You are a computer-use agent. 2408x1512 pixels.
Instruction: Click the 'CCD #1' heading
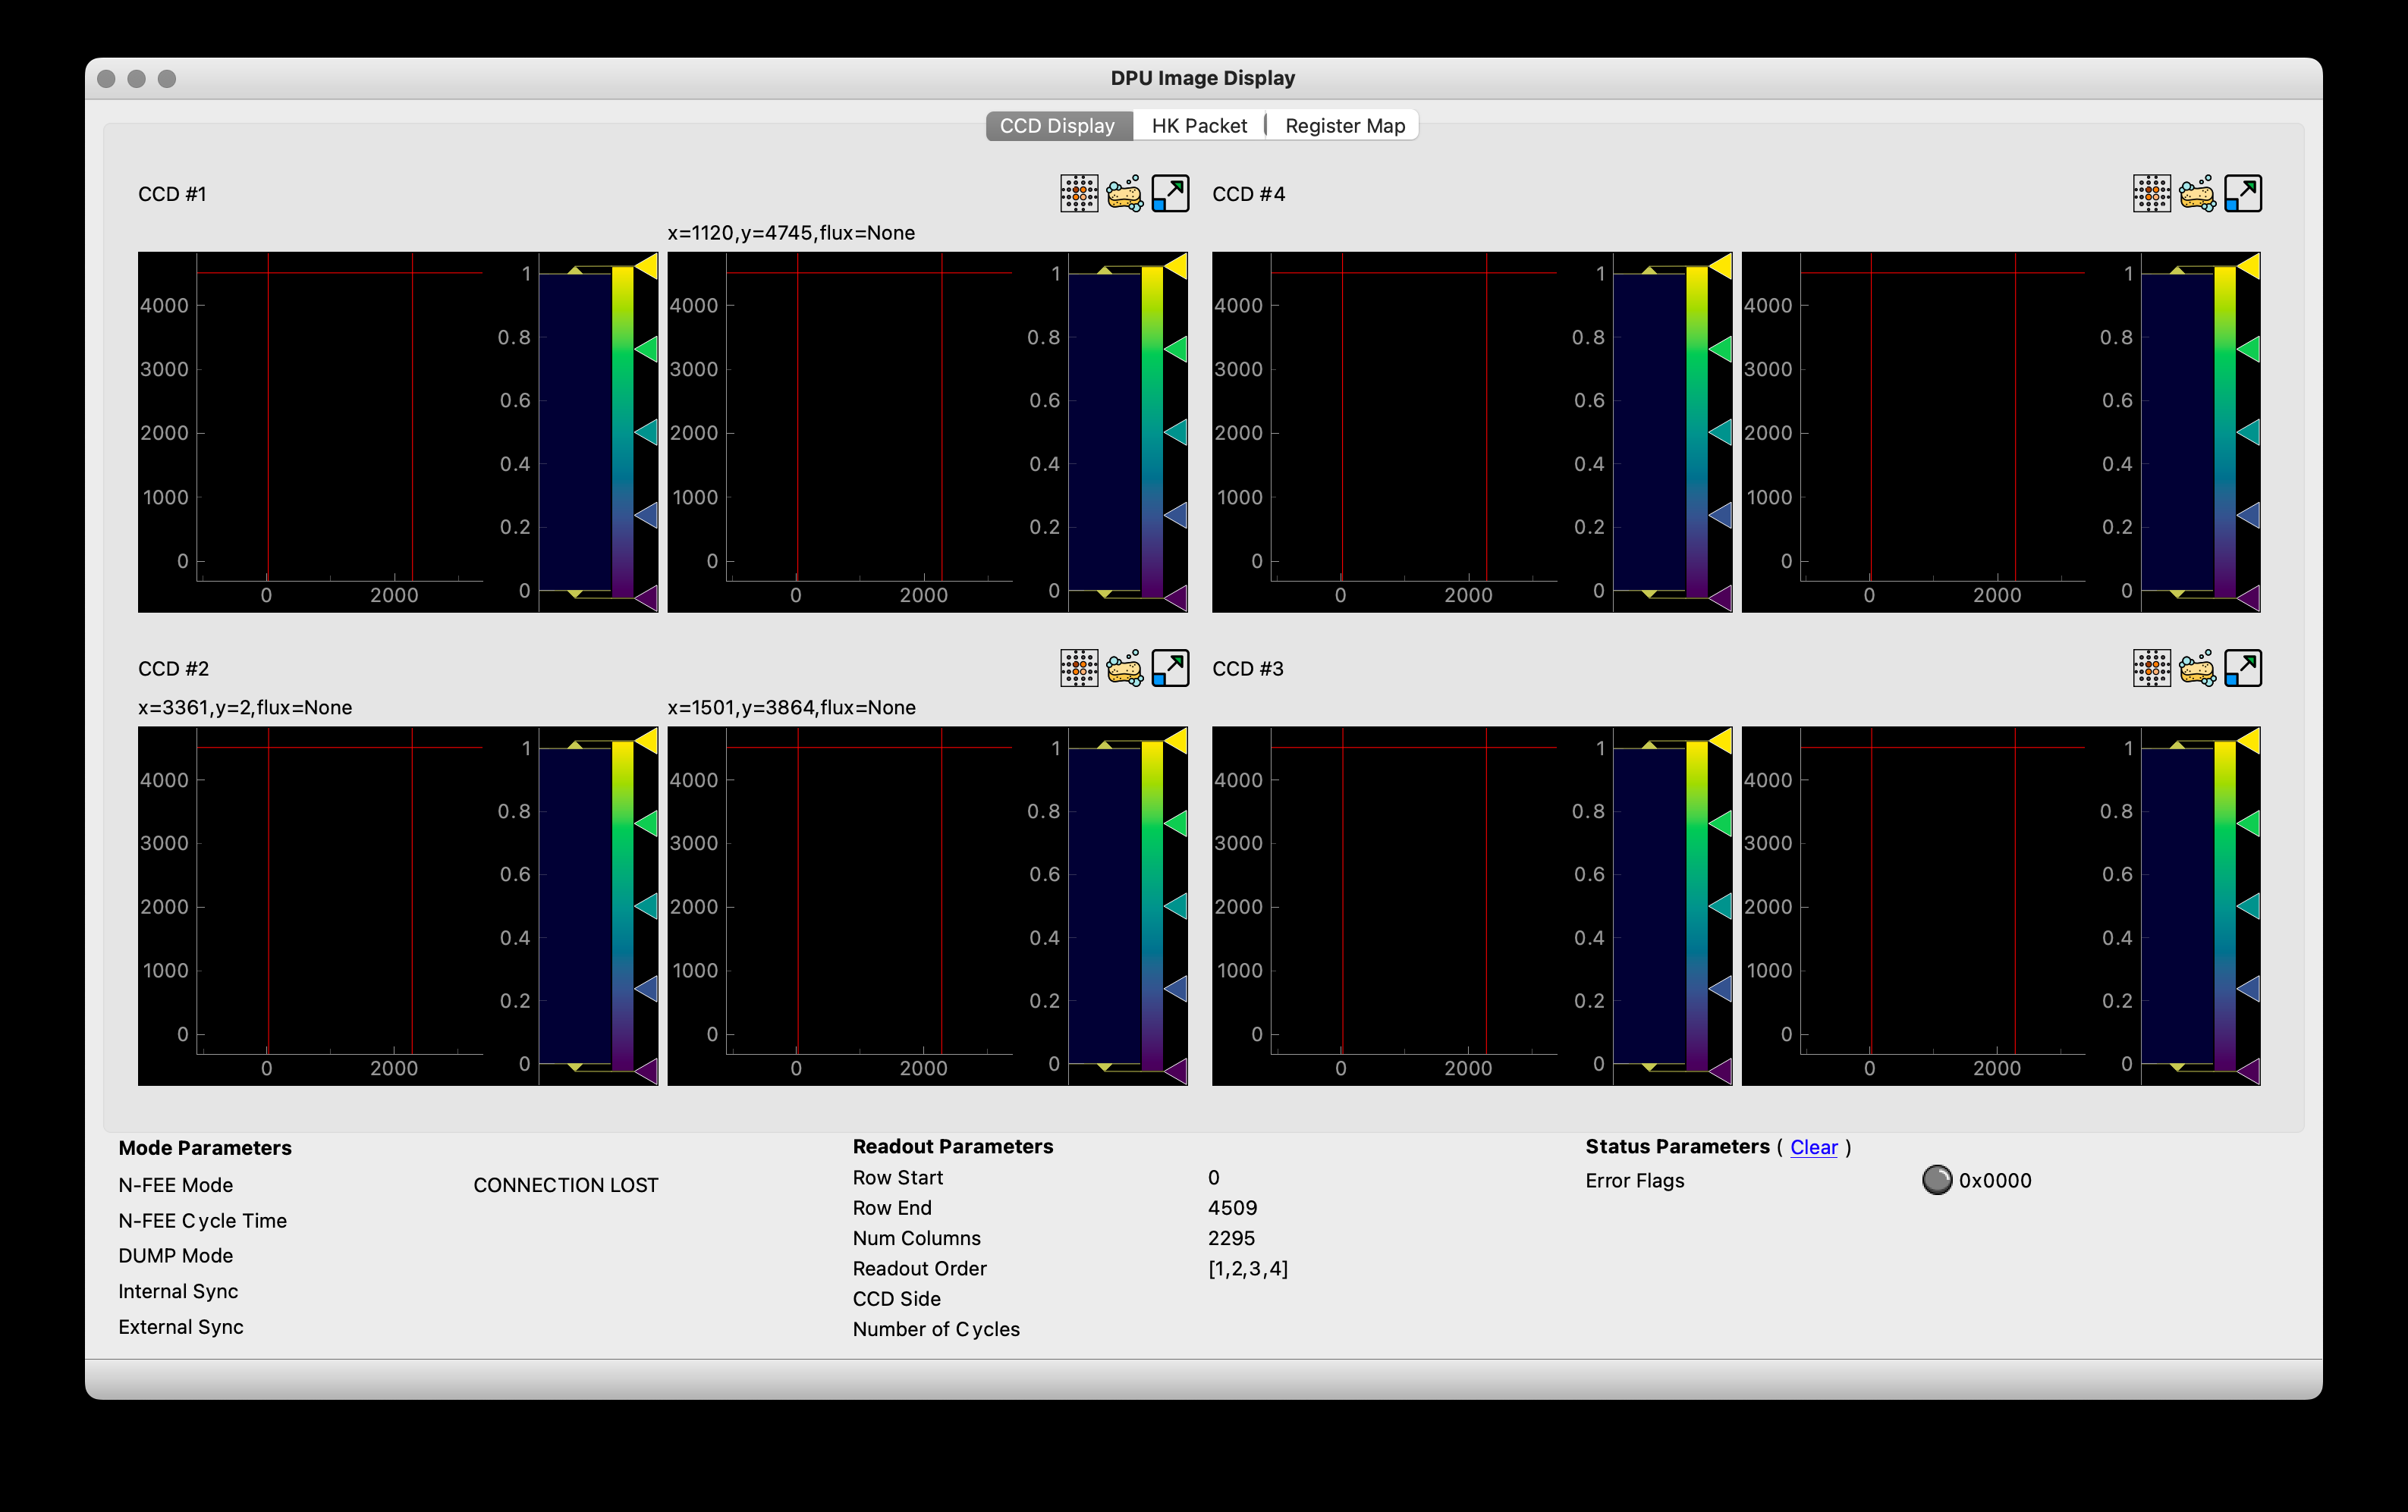pos(172,194)
